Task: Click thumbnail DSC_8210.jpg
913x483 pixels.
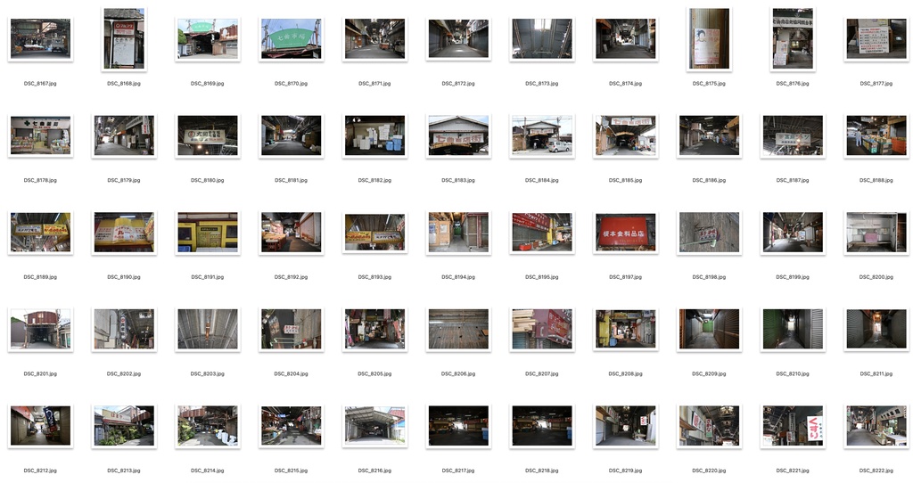Action: pos(793,330)
